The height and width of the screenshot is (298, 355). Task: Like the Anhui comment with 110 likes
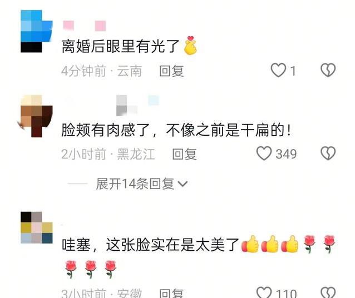[x=264, y=292]
